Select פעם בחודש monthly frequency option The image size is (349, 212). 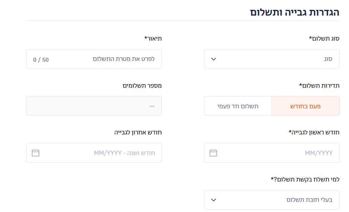(x=305, y=106)
